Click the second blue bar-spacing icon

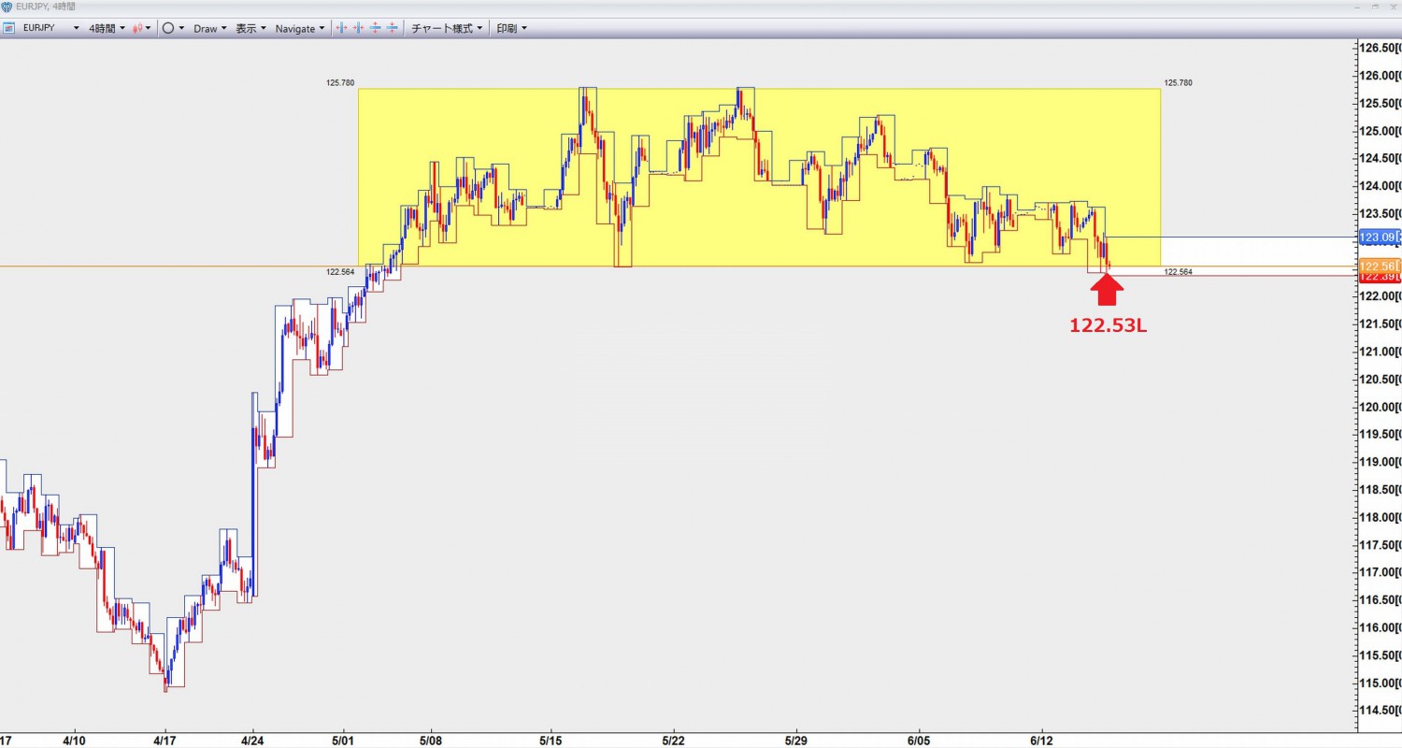coord(358,28)
